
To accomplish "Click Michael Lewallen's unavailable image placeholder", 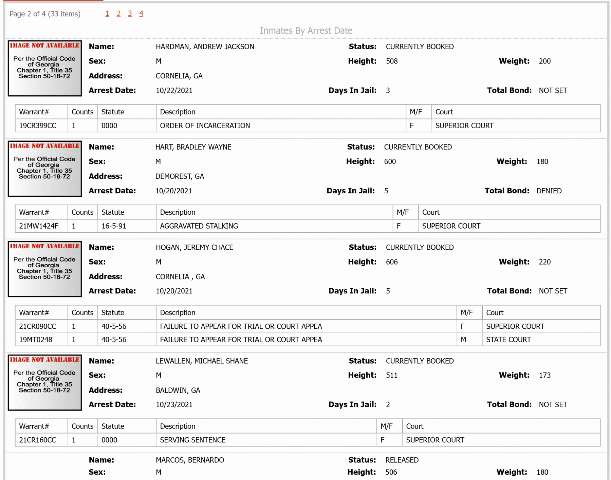I will click(x=45, y=382).
